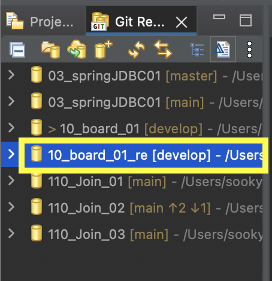Screen dimensions: 272x281
Task: Expand the 10_board_01 [develop] repository node
Action: [11, 128]
